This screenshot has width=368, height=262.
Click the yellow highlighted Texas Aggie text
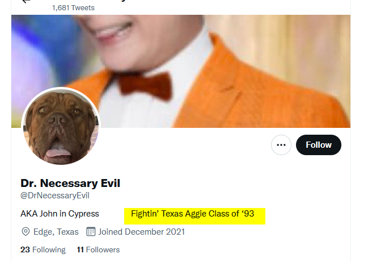click(x=193, y=214)
